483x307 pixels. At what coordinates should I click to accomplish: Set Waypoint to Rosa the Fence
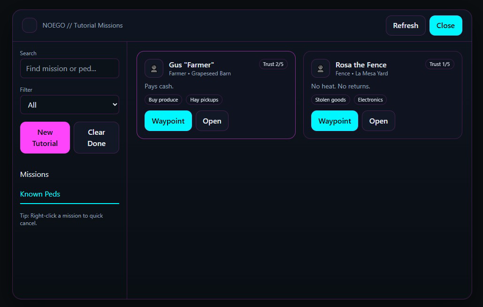335,121
